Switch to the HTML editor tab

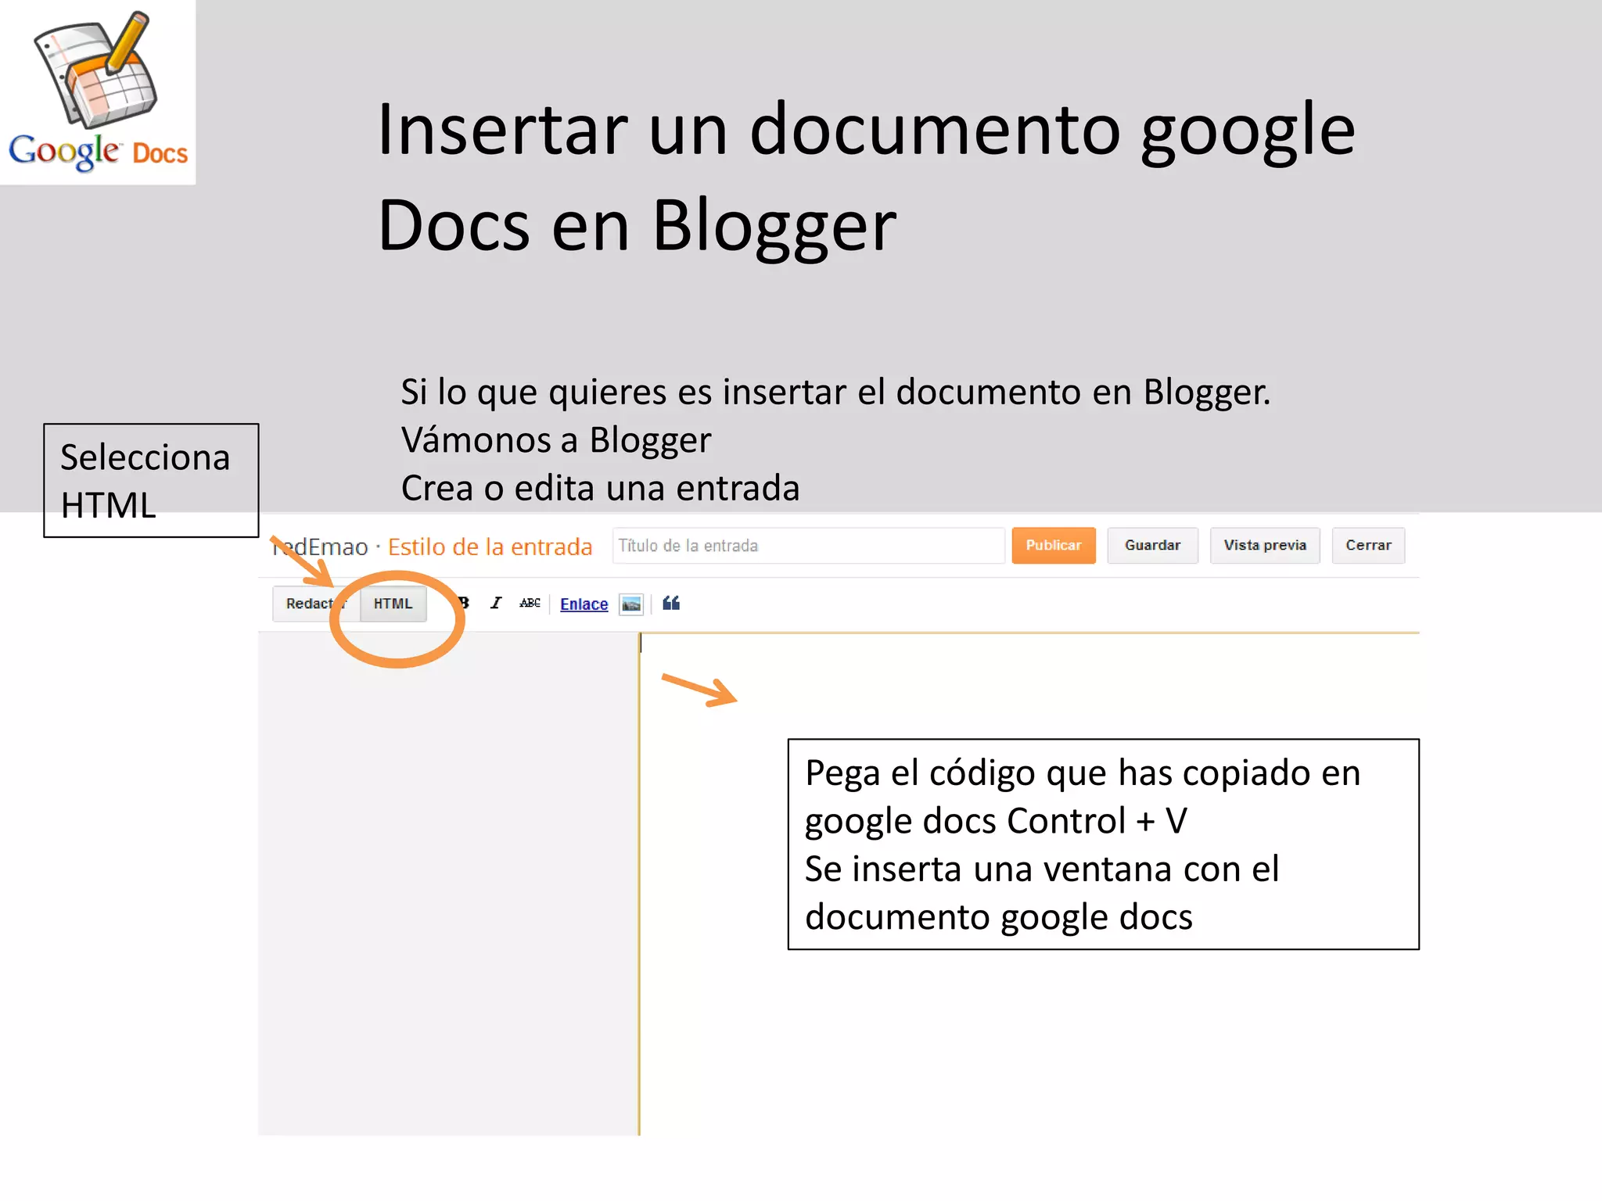(393, 604)
